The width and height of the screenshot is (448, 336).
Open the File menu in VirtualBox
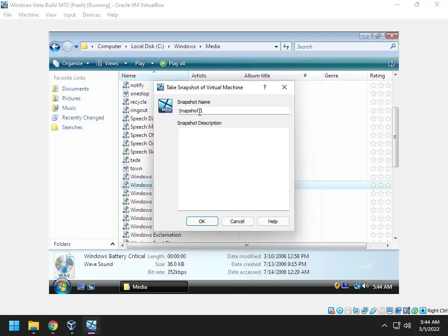(7, 15)
